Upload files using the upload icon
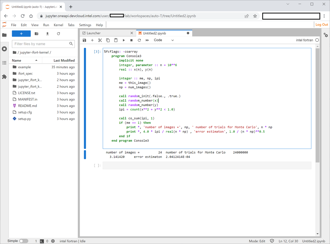This screenshot has width=330, height=244. pos(47,33)
